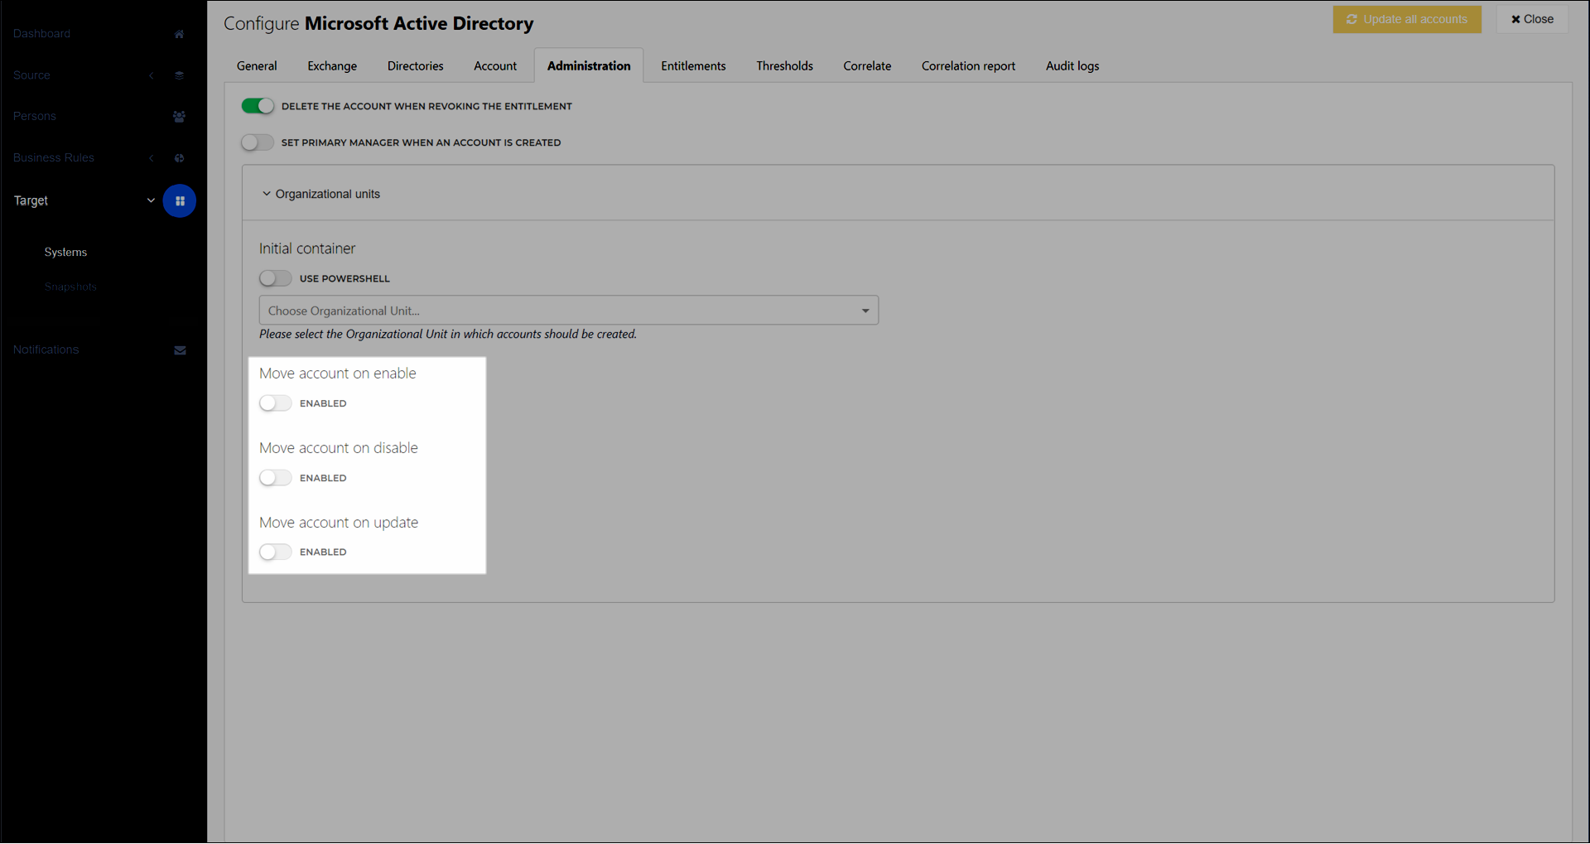Click the Target menu label
The width and height of the screenshot is (1590, 844).
point(31,201)
